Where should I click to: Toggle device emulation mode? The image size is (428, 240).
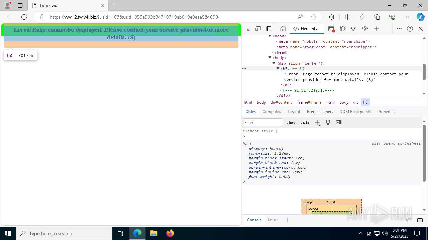[x=258, y=29]
